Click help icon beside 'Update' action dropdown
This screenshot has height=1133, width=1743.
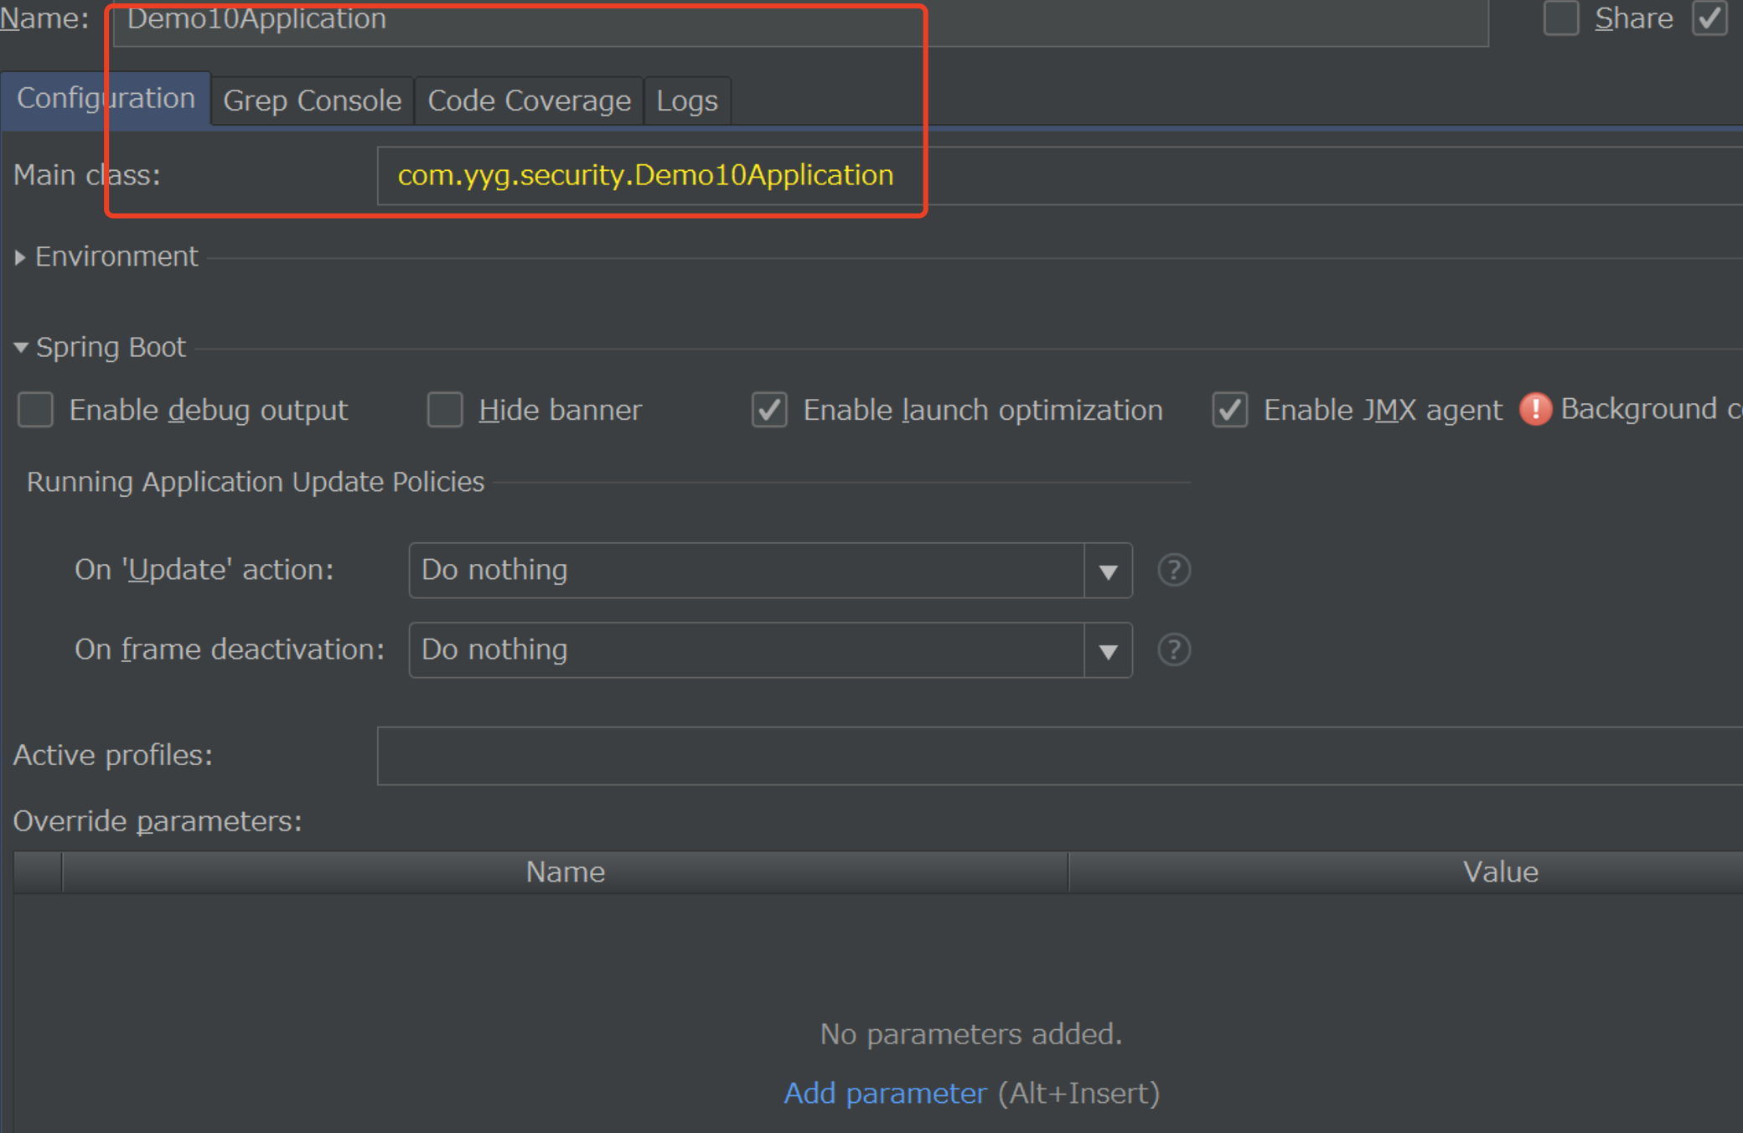pyautogui.click(x=1174, y=571)
